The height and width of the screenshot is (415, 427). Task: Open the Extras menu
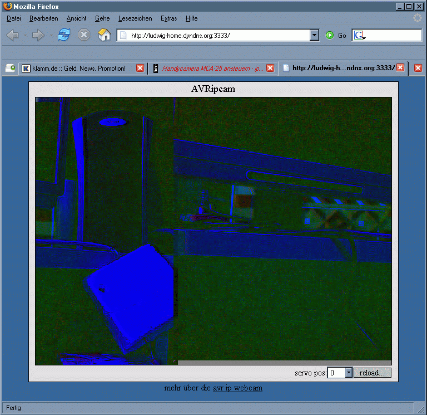(x=168, y=18)
